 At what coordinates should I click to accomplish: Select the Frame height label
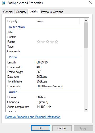[15, 72]
